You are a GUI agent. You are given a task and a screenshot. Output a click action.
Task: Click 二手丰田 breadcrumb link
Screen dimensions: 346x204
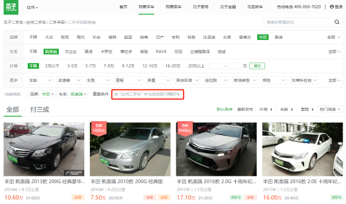[x=57, y=22]
